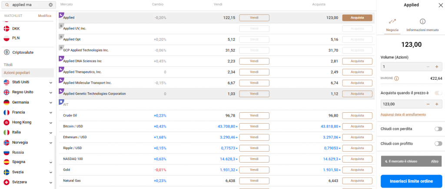Image resolution: width=445 pixels, height=189 pixels.
Task: Click the applied ma search box
Action: tap(29, 5)
